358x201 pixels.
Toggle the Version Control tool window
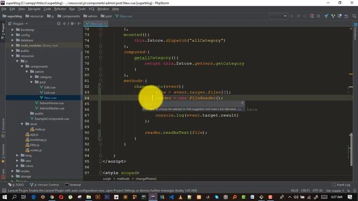click(45, 185)
